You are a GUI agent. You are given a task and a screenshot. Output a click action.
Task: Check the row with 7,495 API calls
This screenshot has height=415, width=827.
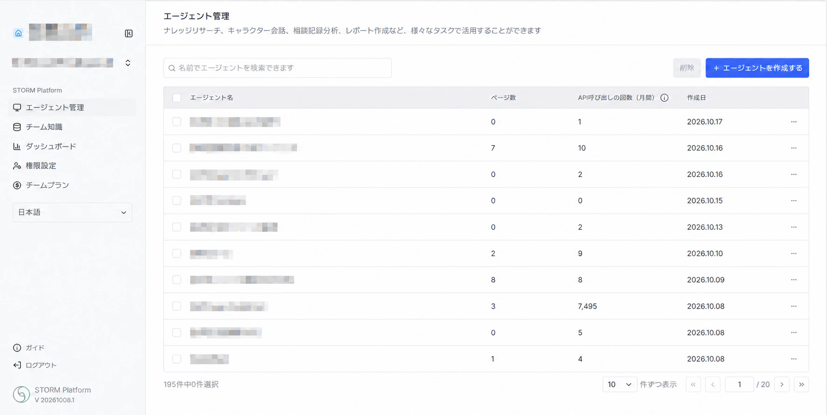[x=177, y=306]
